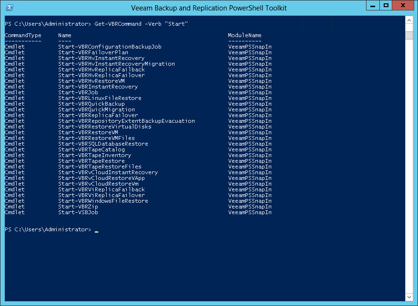This screenshot has height=306, width=418.
Task: Click Start-VBRHvInstantRecoveryMigration entry
Action: pos(116,64)
